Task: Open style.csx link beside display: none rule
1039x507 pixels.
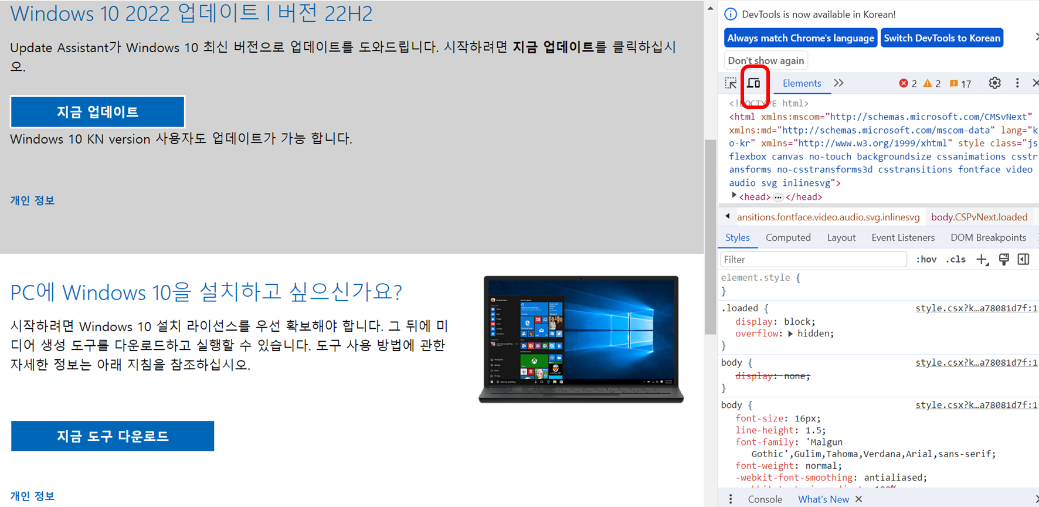Action: click(976, 362)
